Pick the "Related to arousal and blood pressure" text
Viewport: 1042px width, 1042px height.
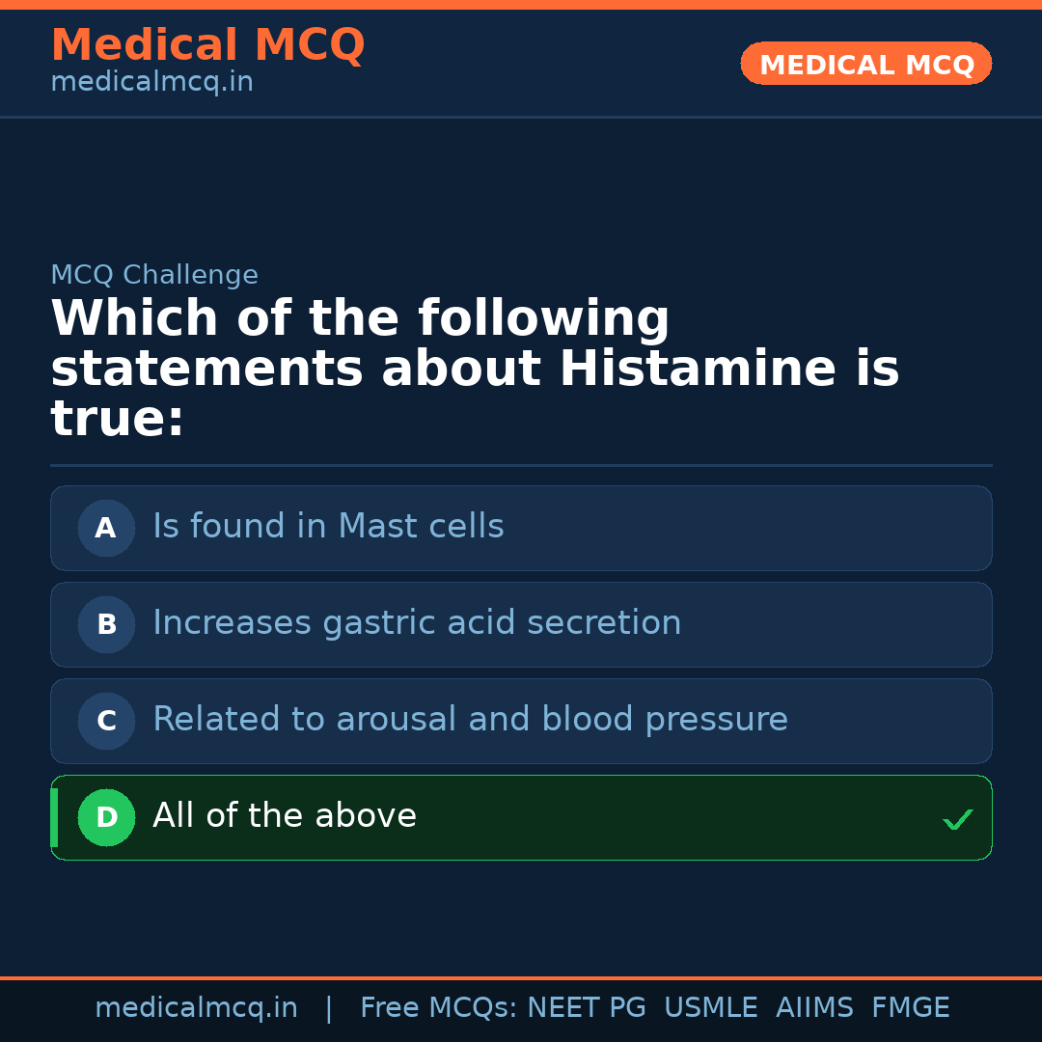(x=470, y=720)
